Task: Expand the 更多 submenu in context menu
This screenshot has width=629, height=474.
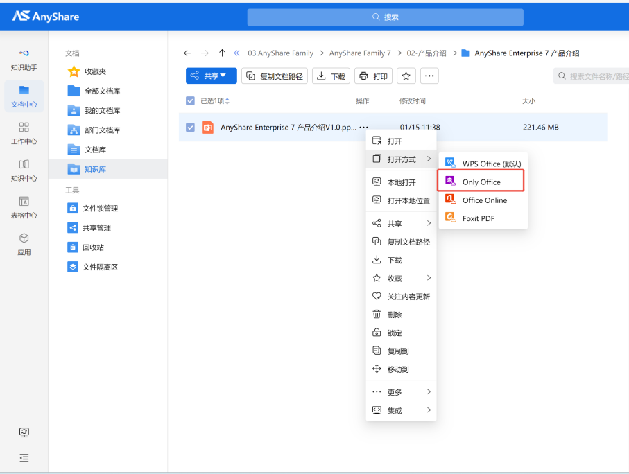Action: 401,392
